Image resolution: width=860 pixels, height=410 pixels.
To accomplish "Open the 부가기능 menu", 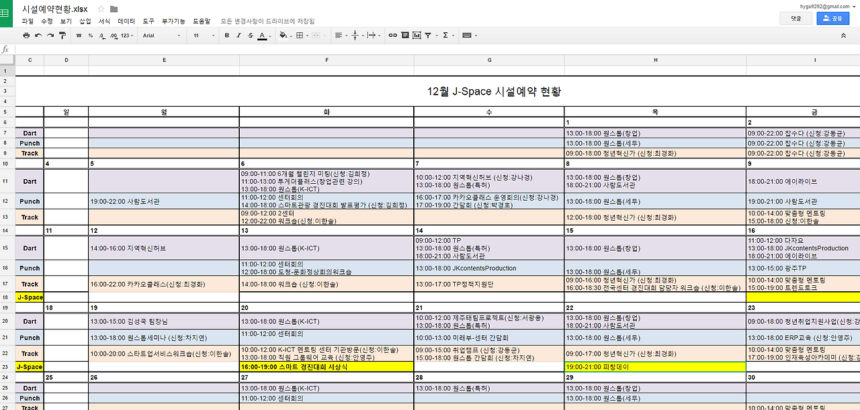I will tap(173, 21).
